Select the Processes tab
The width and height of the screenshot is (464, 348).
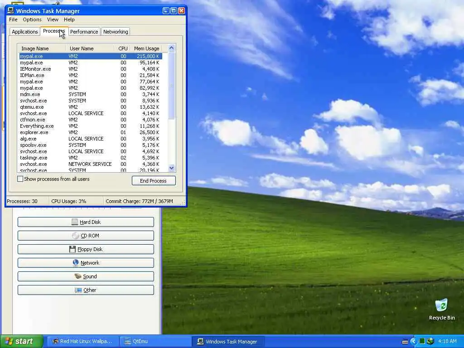tap(54, 31)
